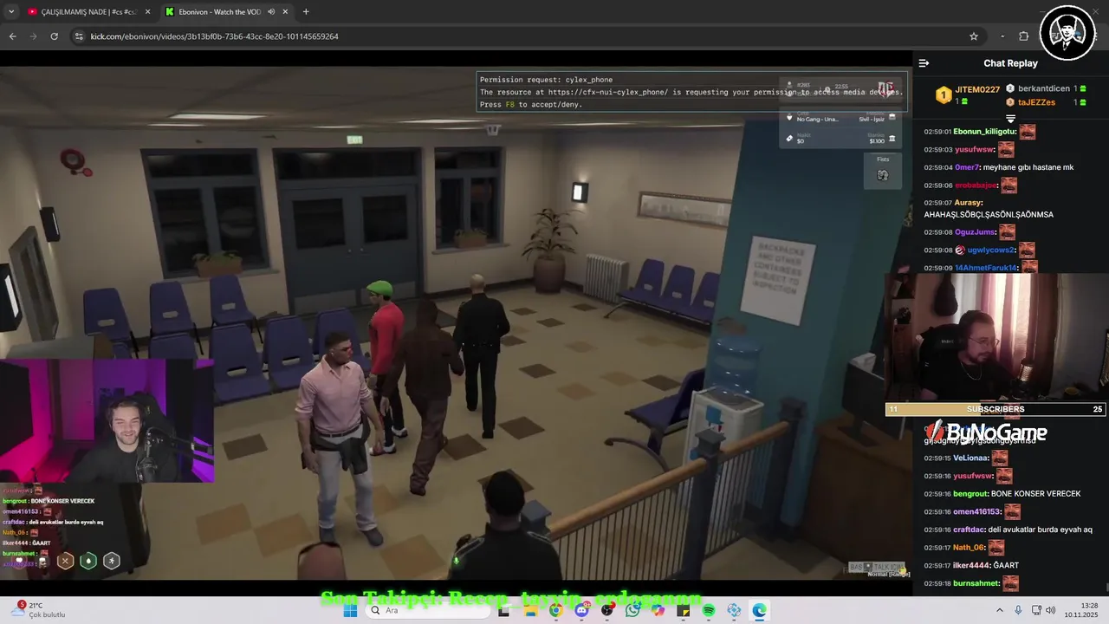
Task: Open chat user berkantdicen
Action: 1045,88
